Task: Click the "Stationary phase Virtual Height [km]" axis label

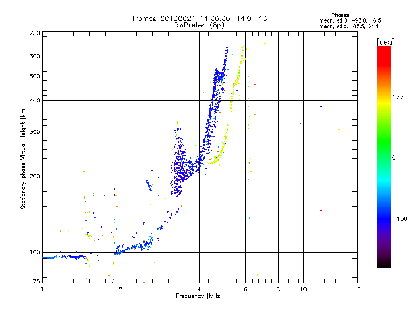Action: [x=23, y=157]
